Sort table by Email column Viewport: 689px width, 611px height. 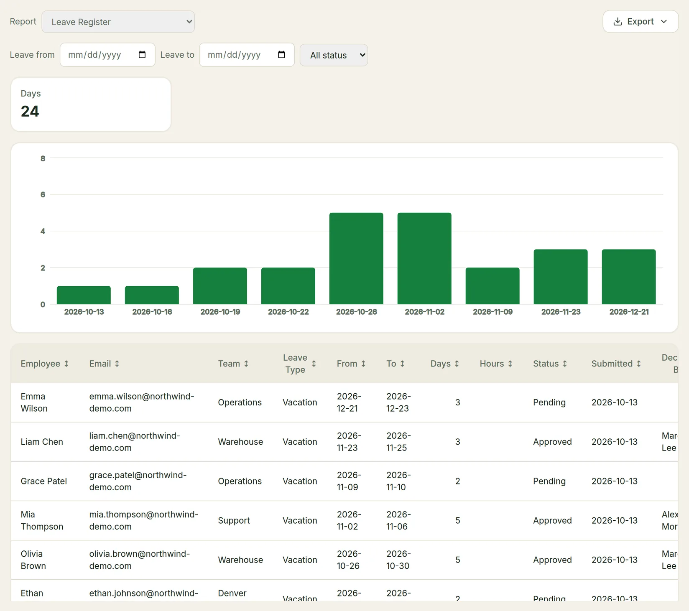click(x=105, y=364)
